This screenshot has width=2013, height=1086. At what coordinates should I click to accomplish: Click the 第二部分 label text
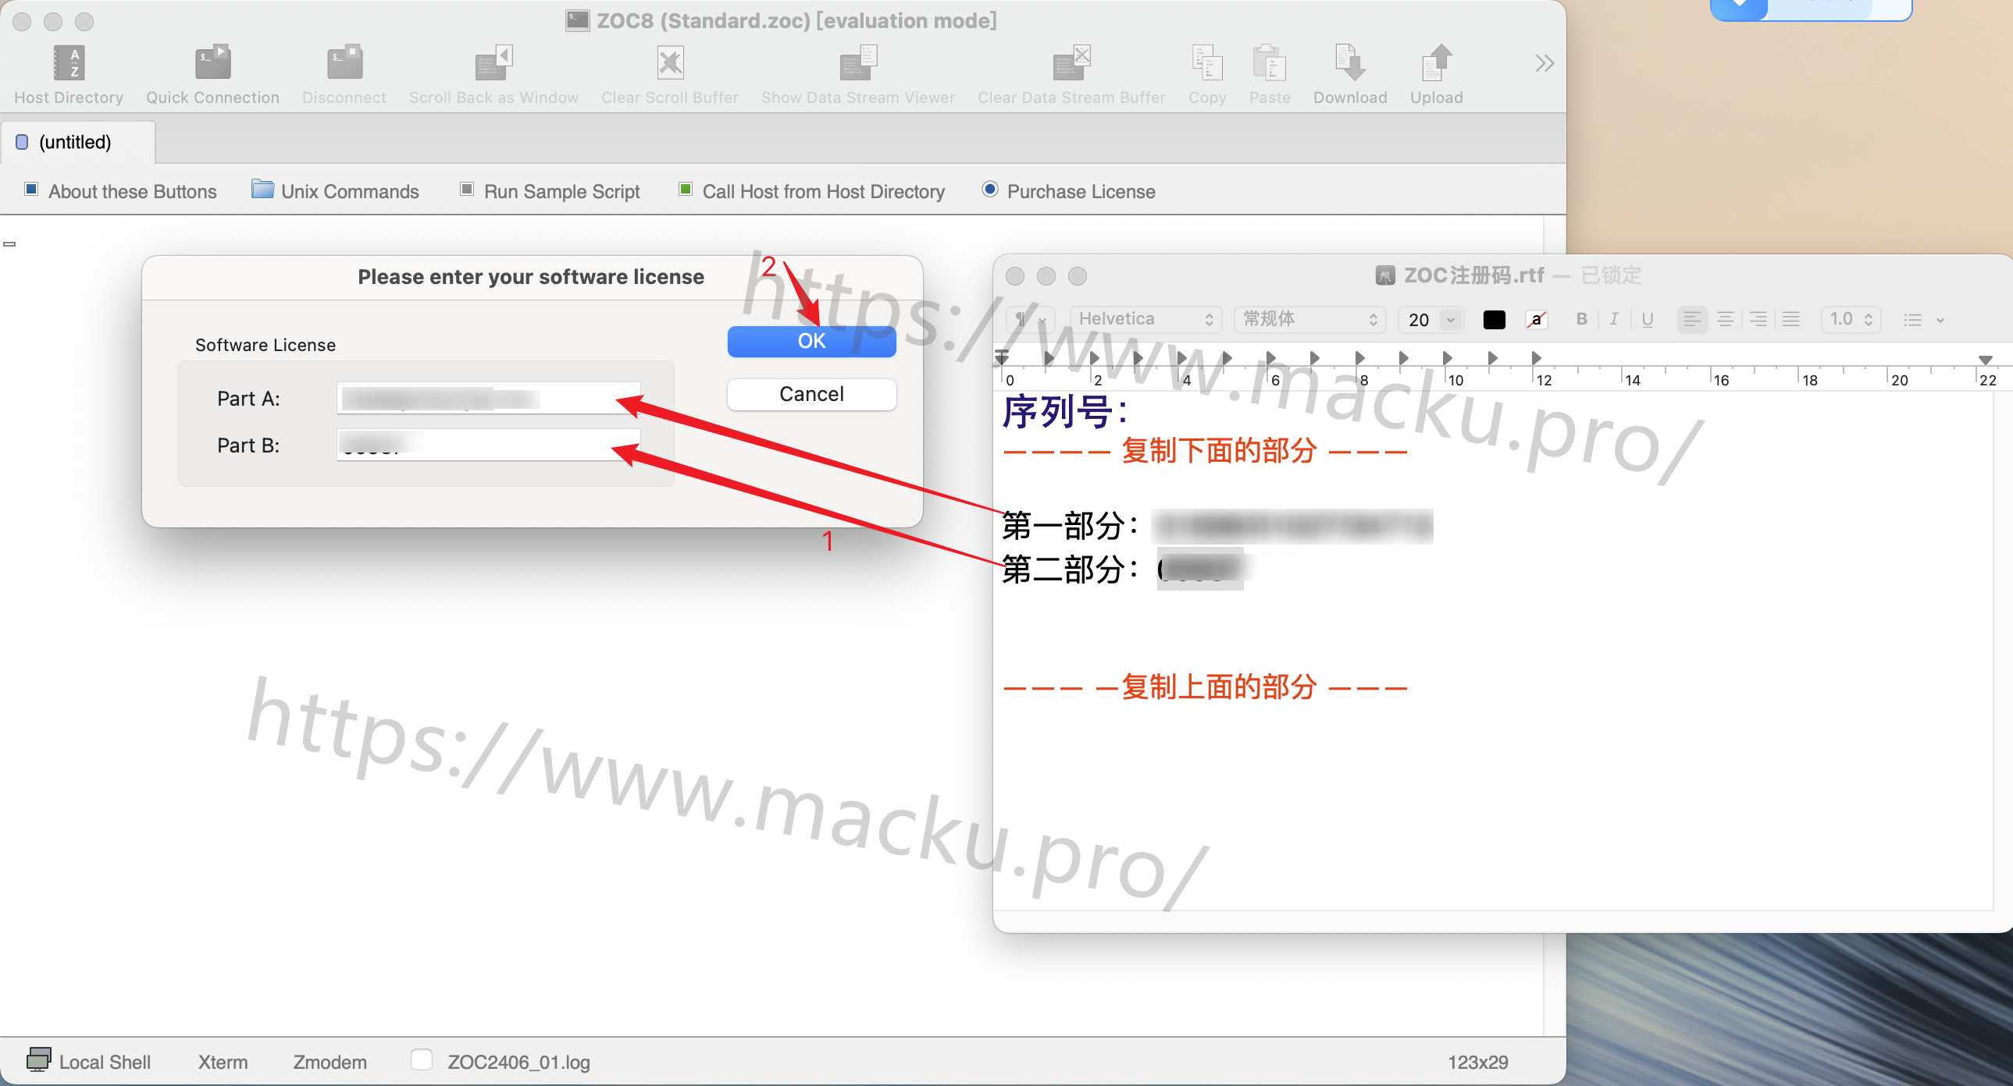pos(1070,570)
